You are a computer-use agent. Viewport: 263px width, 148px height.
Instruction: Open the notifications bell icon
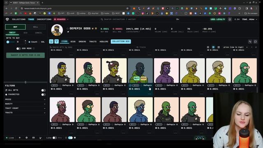[230, 19]
